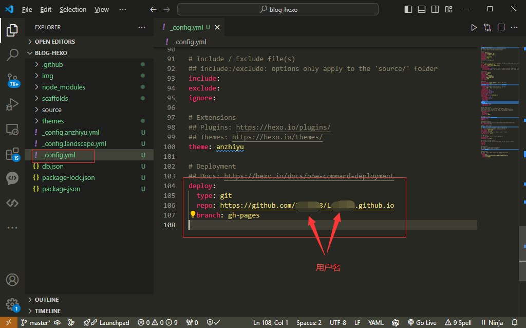The width and height of the screenshot is (526, 328).
Task: Click the Run play icon in editor toolbar
Action: click(x=474, y=27)
